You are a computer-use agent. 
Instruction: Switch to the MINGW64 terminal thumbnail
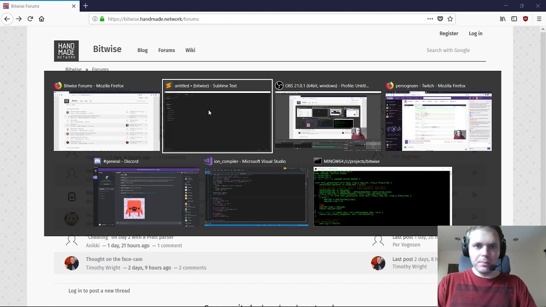pos(383,197)
